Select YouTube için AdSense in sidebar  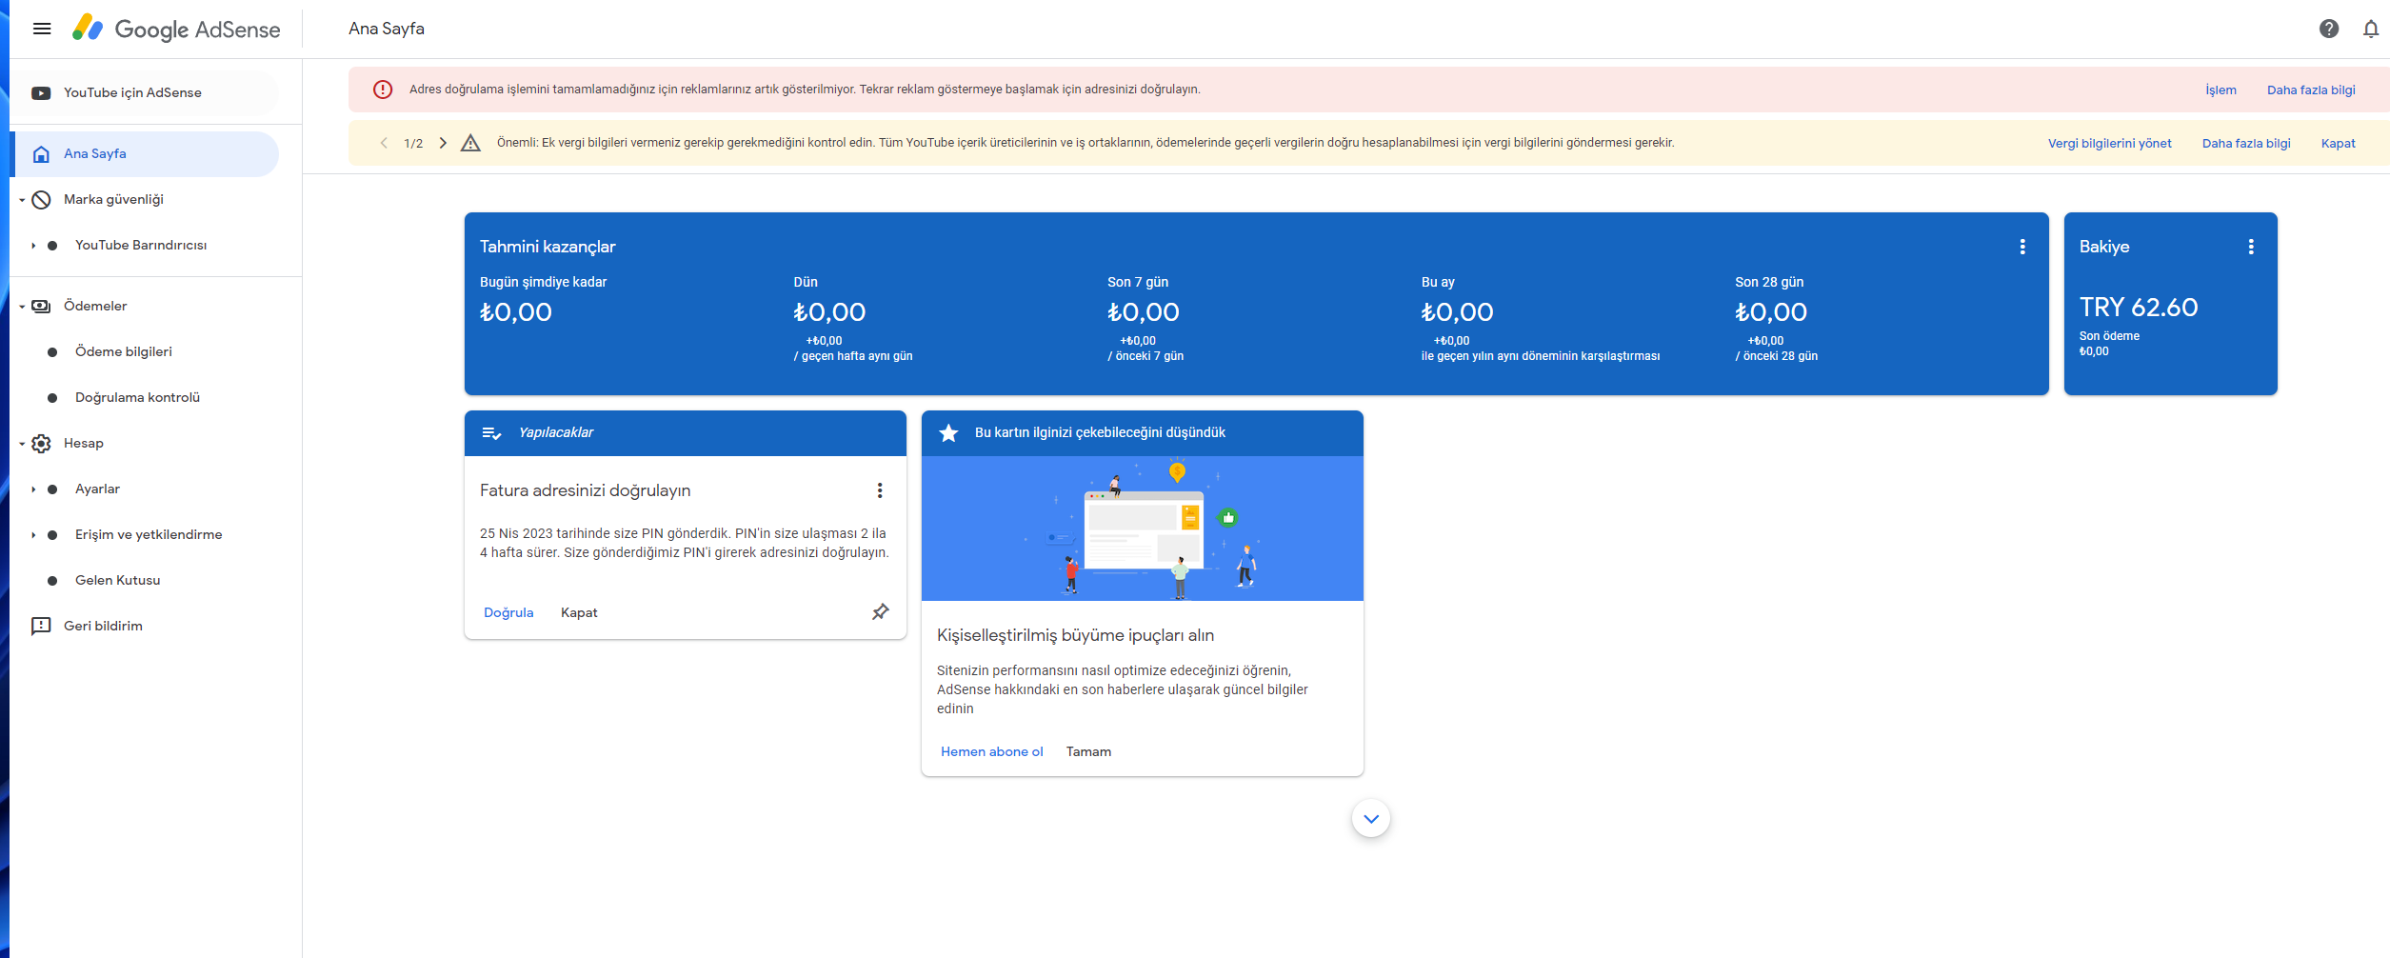point(145,93)
